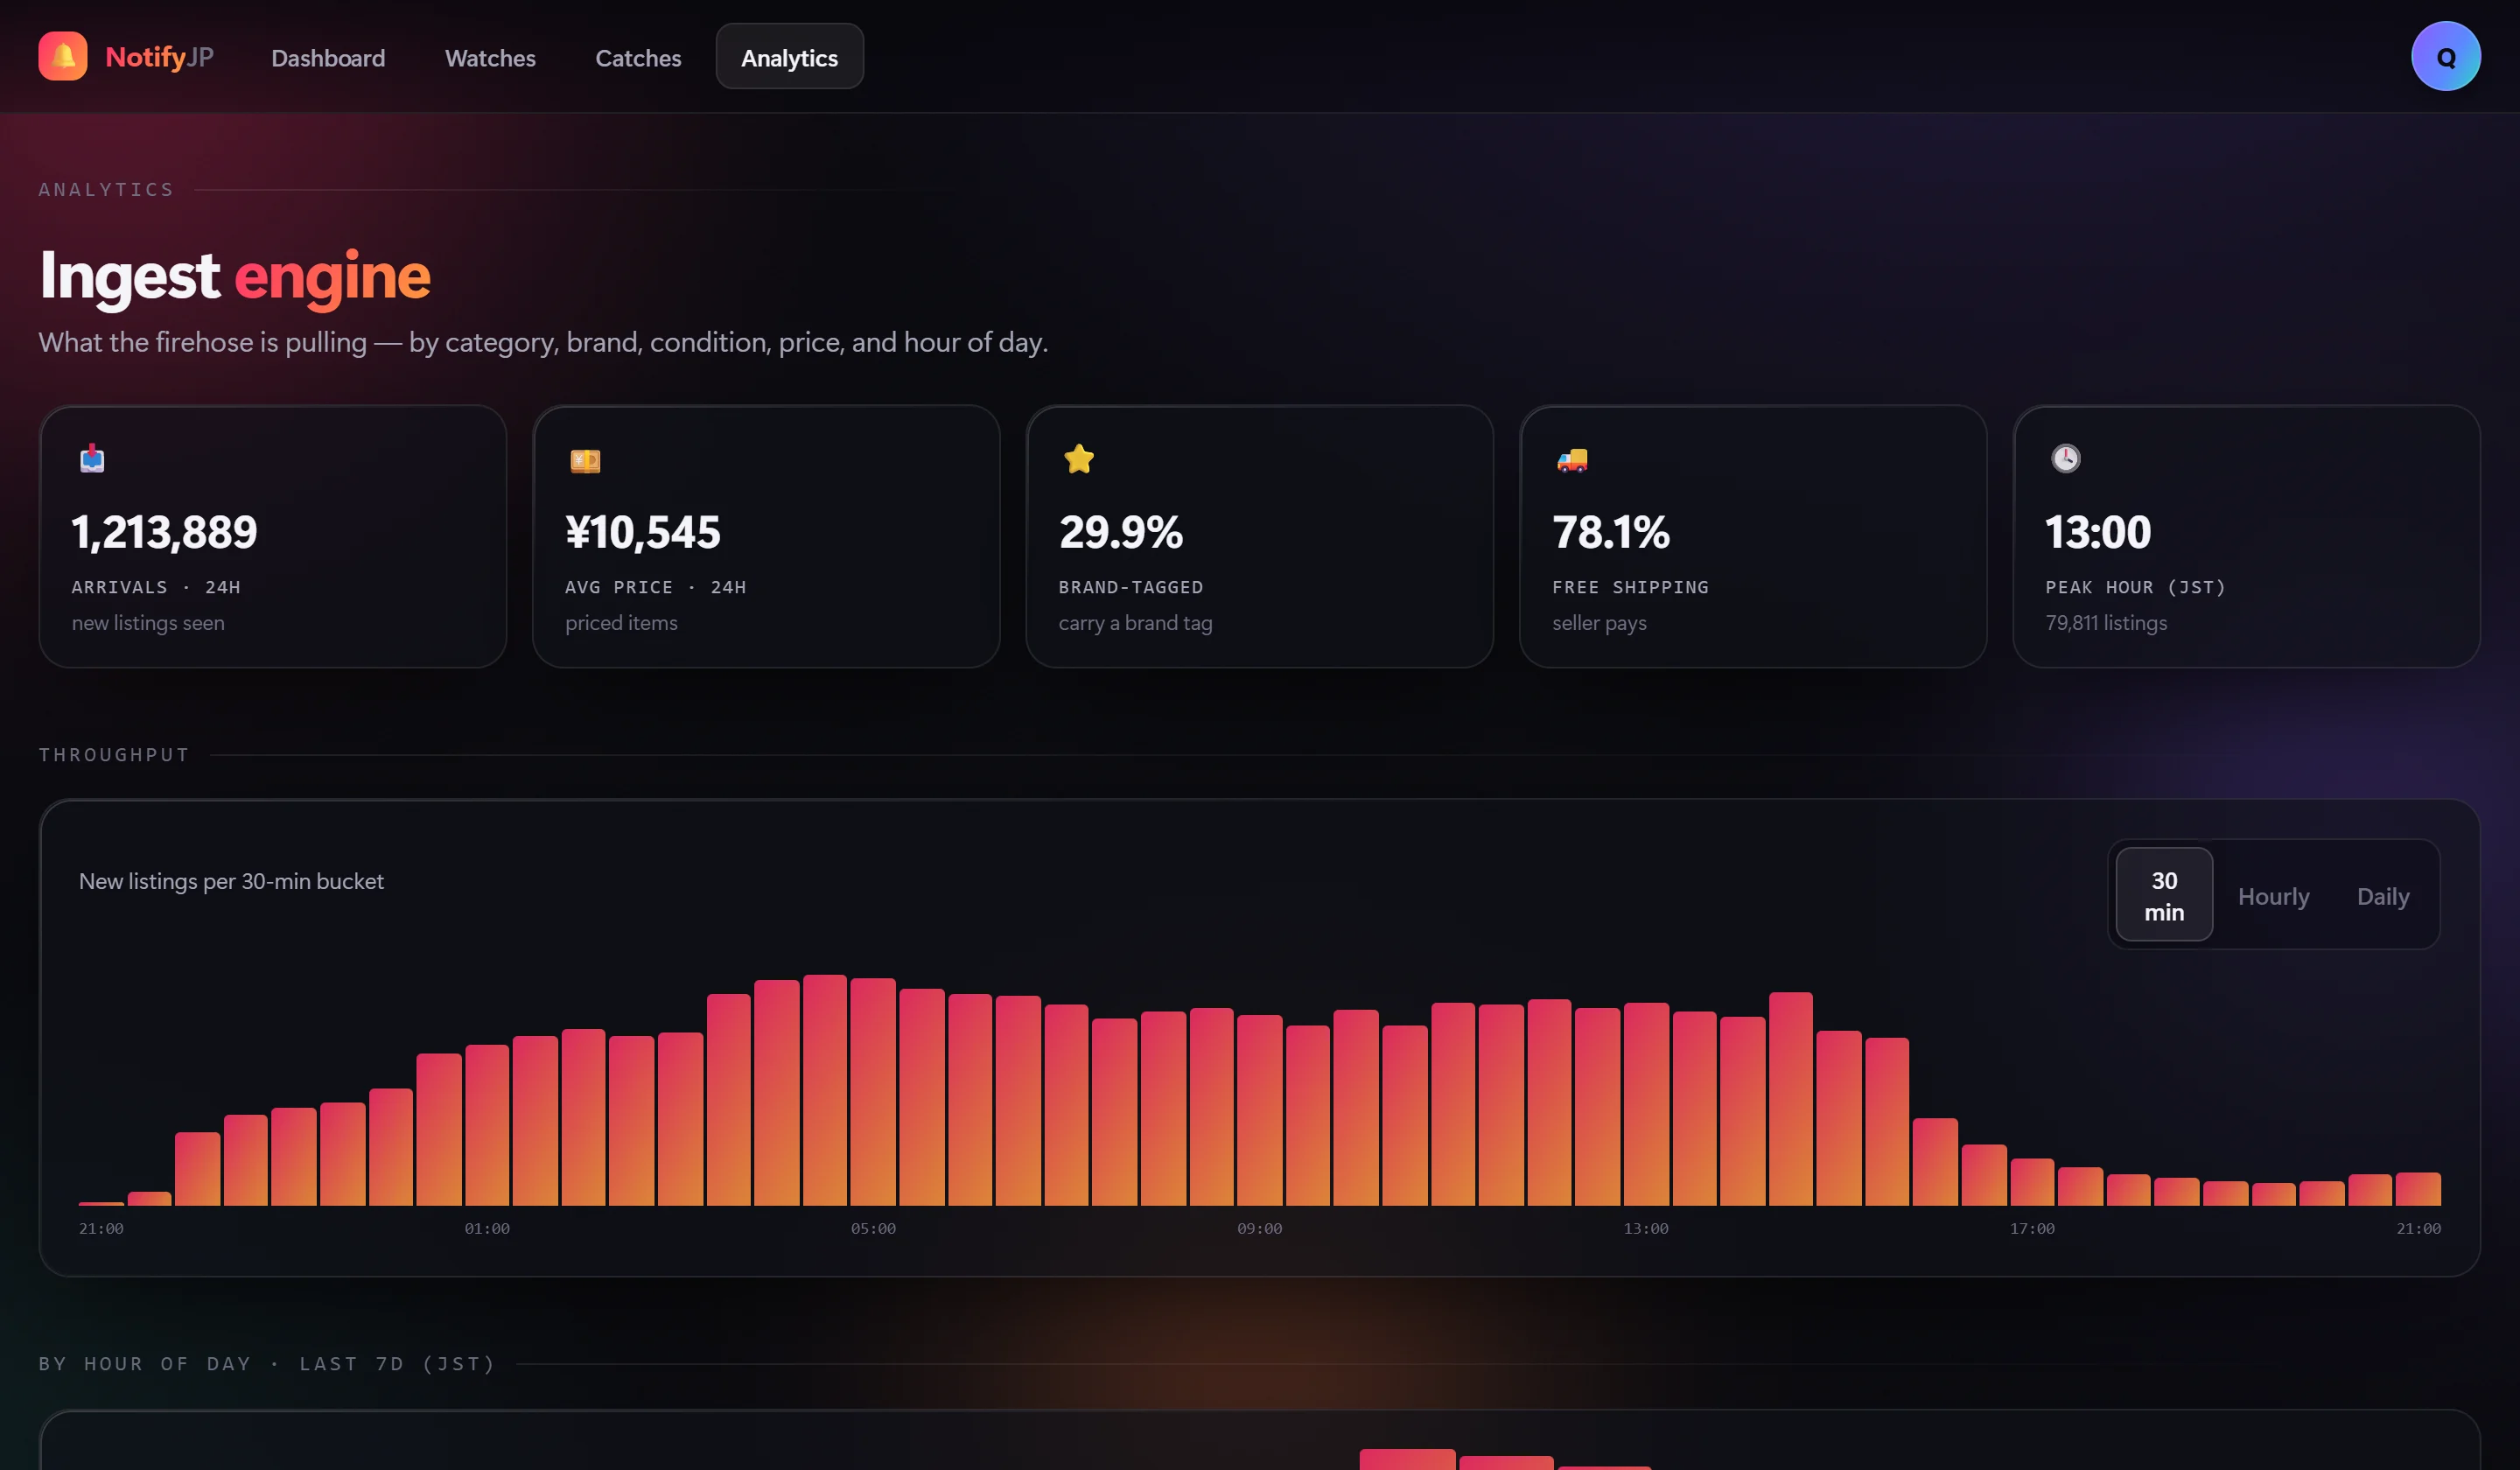Click the 'BRAND-TAGGED' label
Viewport: 2520px width, 1470px height.
click(x=1131, y=587)
